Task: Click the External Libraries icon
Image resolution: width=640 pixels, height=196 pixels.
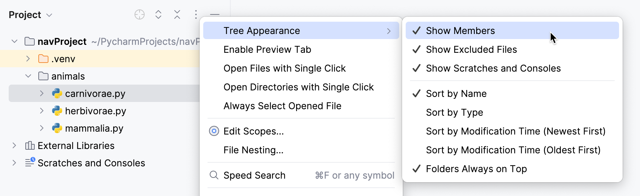Action: point(30,146)
